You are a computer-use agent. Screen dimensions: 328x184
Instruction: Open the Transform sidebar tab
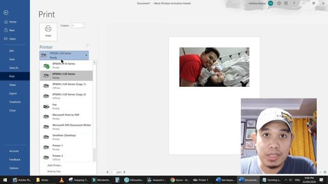click(15, 102)
